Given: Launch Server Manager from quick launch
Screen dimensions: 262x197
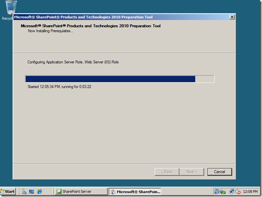Looking at the screenshot, I should tap(24, 191).
